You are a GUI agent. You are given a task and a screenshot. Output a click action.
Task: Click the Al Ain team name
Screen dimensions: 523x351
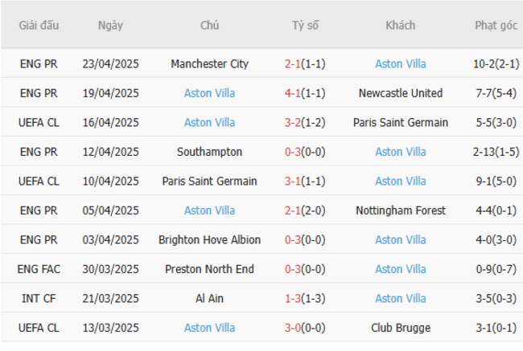tap(210, 299)
